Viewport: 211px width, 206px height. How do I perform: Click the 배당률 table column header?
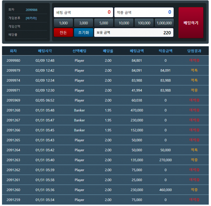(108, 51)
